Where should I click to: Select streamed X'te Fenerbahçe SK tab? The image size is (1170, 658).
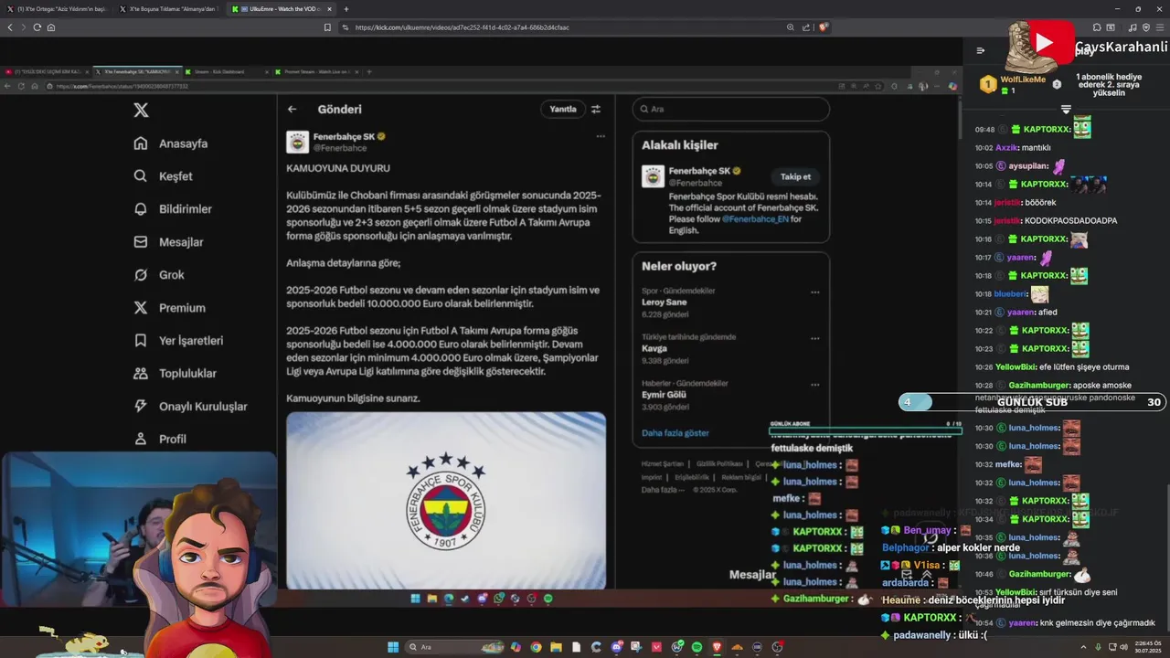tap(137, 71)
